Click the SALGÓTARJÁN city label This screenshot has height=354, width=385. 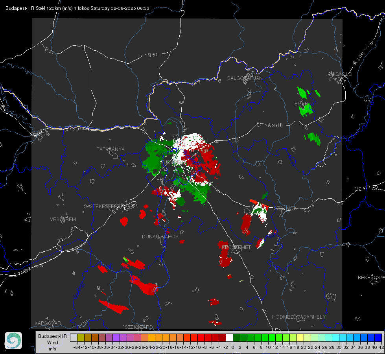coord(245,78)
